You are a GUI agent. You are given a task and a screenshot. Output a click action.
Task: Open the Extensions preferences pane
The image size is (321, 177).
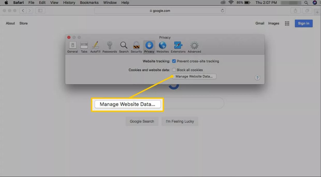pyautogui.click(x=178, y=47)
